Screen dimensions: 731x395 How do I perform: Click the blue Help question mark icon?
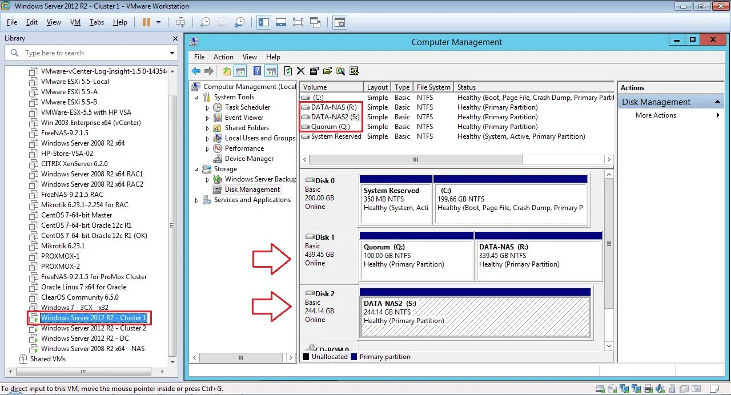tap(257, 71)
